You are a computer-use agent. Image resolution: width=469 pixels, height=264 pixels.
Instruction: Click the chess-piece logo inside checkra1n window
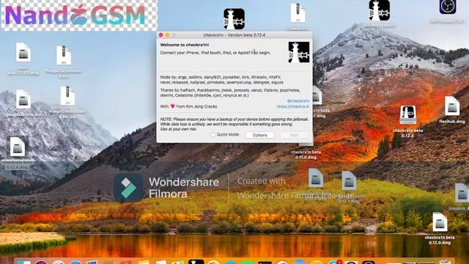(x=299, y=52)
